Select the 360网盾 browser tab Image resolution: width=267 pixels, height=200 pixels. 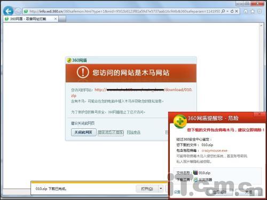click(30, 19)
